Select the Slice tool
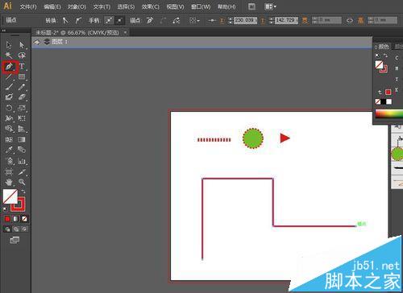The height and width of the screenshot is (293, 403). [22, 172]
